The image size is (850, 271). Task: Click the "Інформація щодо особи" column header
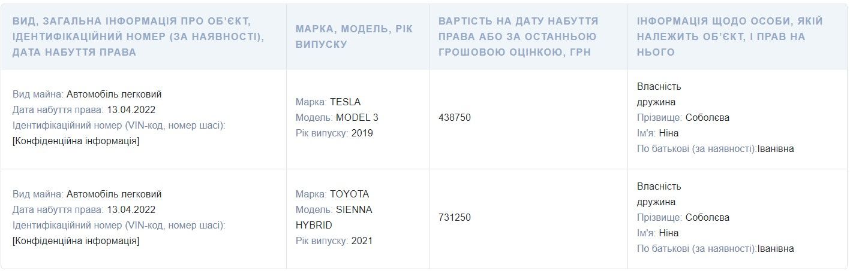click(x=729, y=36)
